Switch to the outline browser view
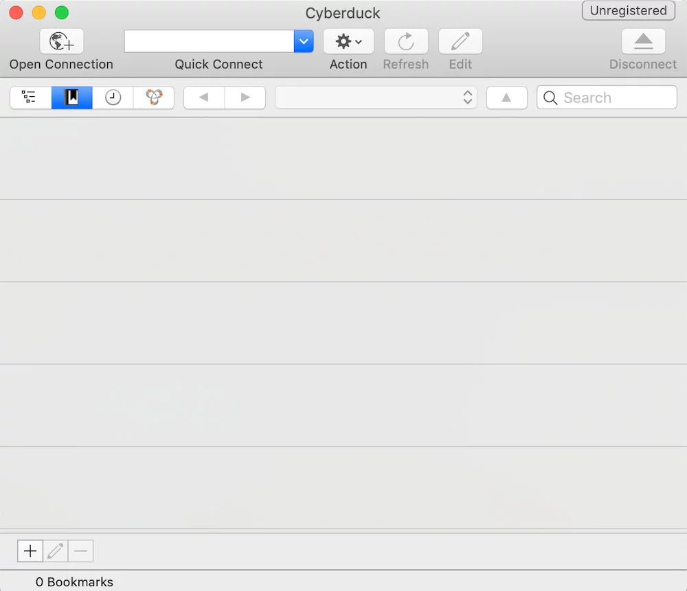 [31, 98]
